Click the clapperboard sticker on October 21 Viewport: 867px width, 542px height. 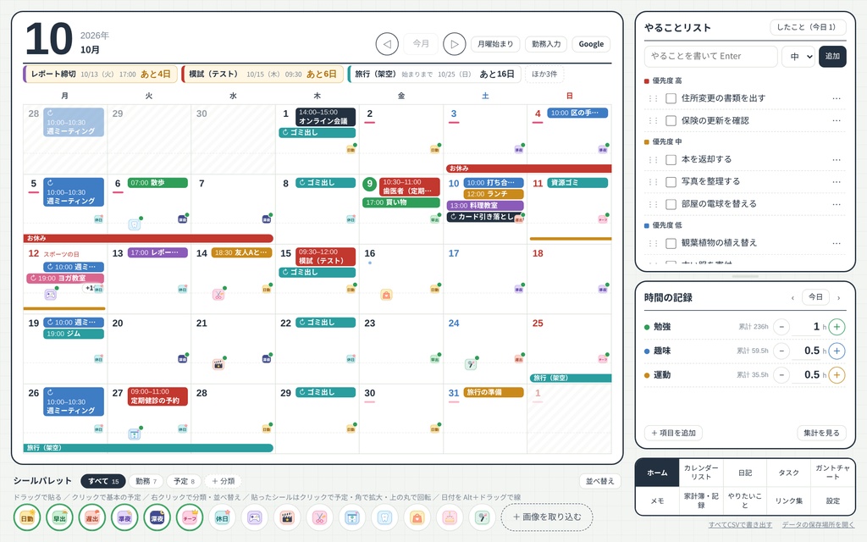(218, 364)
